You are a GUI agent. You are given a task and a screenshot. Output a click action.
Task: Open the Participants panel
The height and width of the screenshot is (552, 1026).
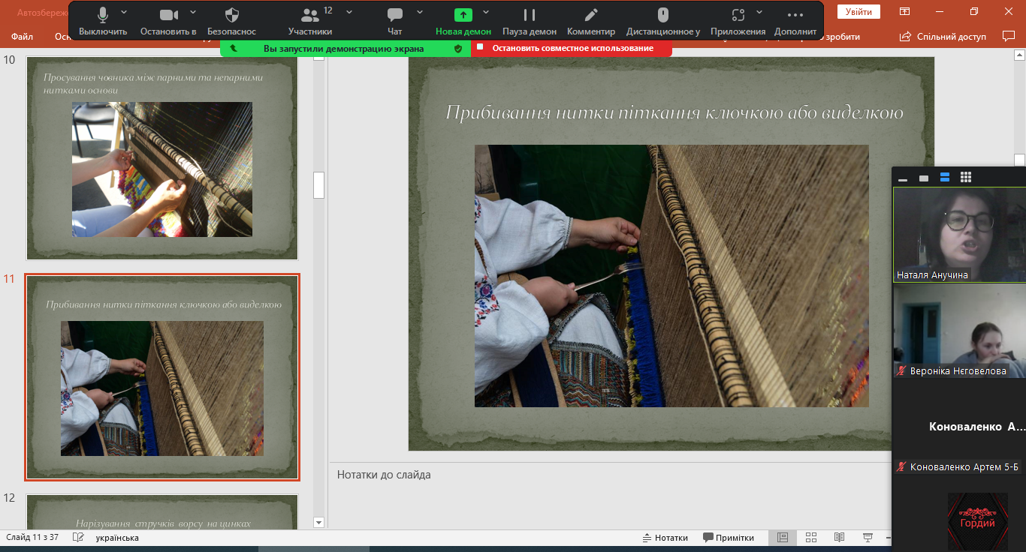309,20
